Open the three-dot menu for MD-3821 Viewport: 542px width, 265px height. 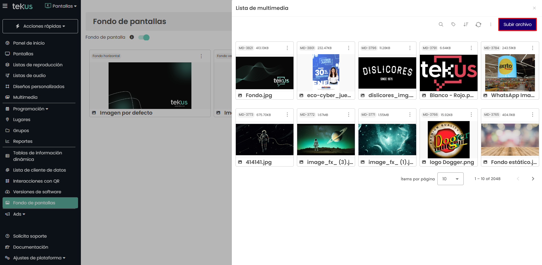(x=287, y=48)
